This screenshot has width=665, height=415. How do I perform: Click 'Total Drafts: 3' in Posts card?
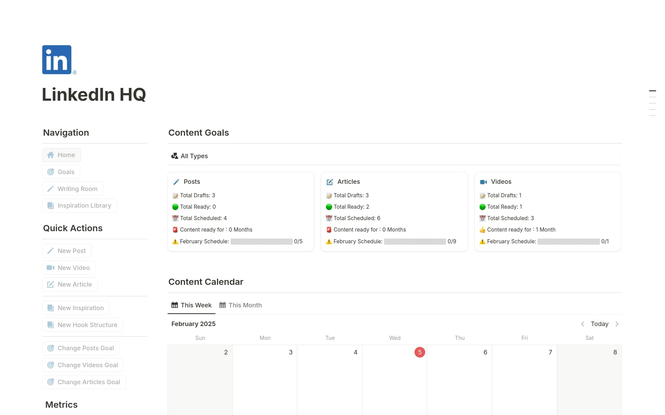(197, 196)
